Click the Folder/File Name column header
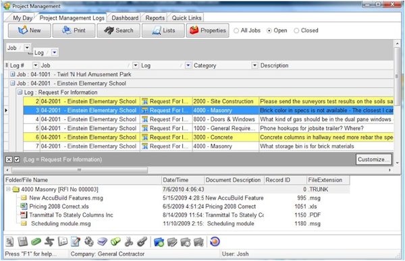Image resolution: width=405 pixels, height=261 pixels. [82, 180]
